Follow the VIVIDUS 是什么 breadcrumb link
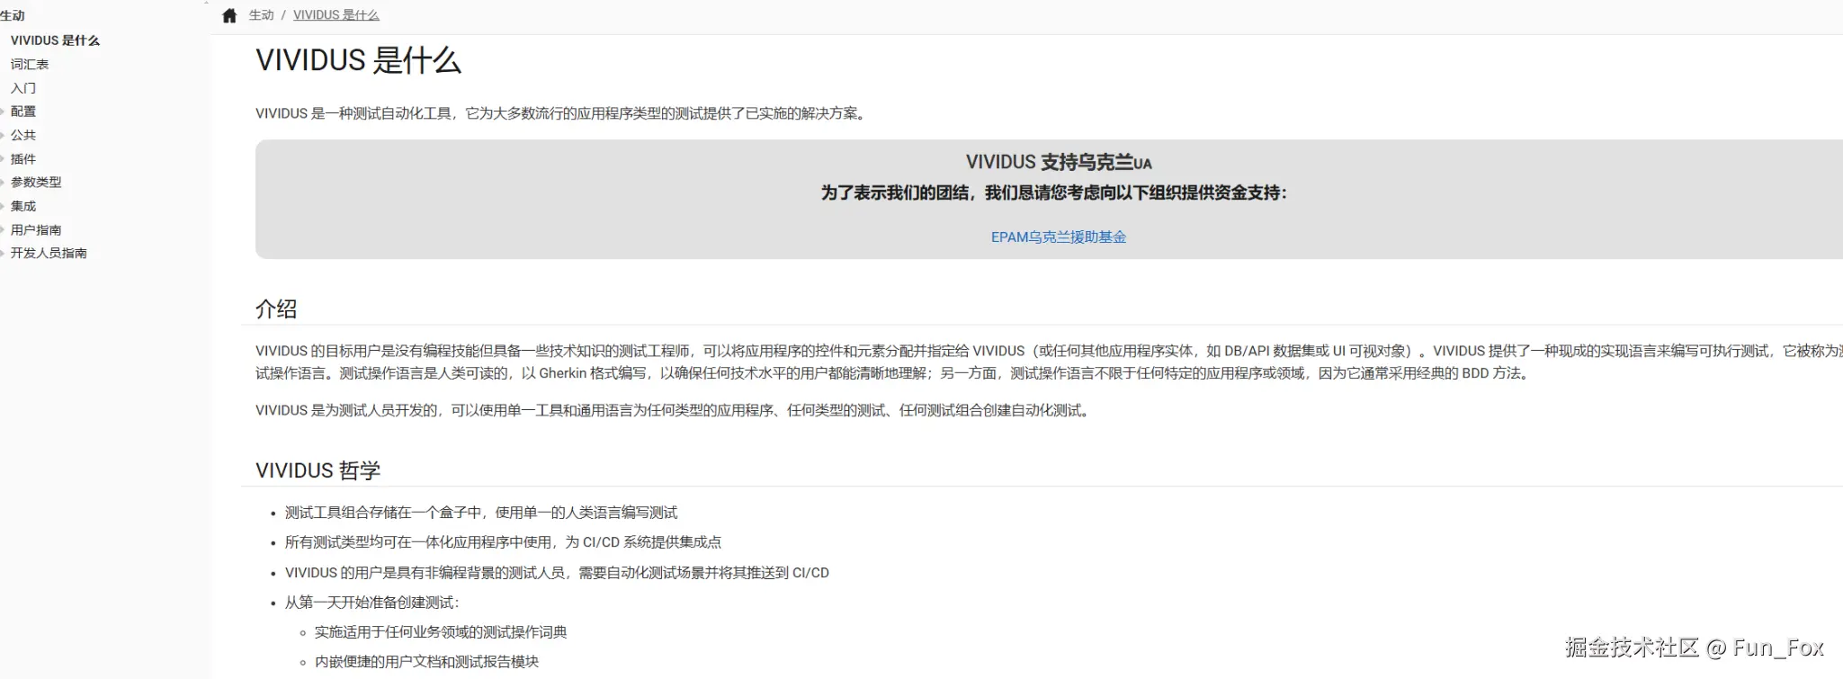The width and height of the screenshot is (1843, 679). point(336,15)
